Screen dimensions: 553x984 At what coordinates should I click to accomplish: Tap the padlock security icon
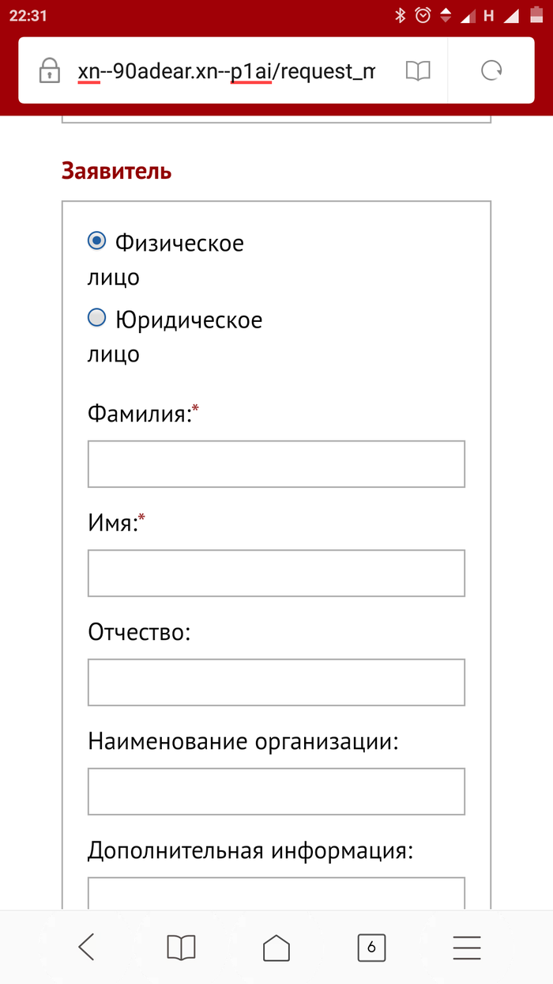(x=49, y=71)
